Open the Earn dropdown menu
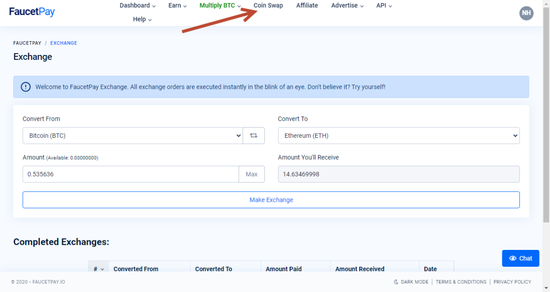Image resolution: width=550 pixels, height=292 pixels. point(177,5)
